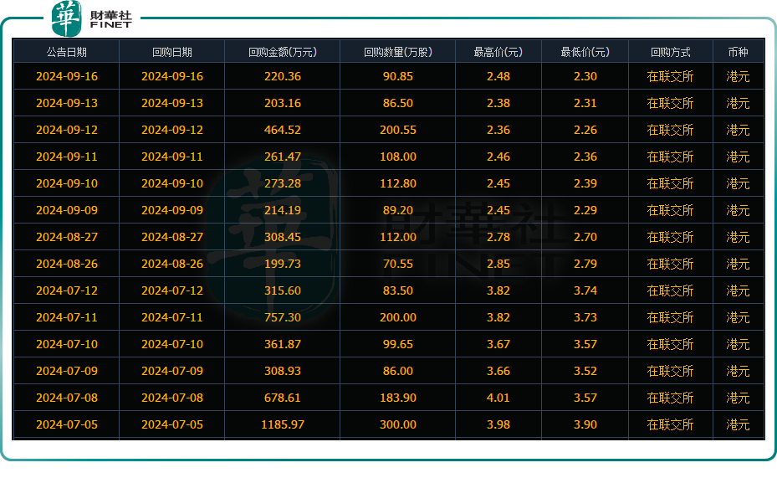The width and height of the screenshot is (777, 478).
Task: Click repurchase amount 214.19
Action: point(283,210)
